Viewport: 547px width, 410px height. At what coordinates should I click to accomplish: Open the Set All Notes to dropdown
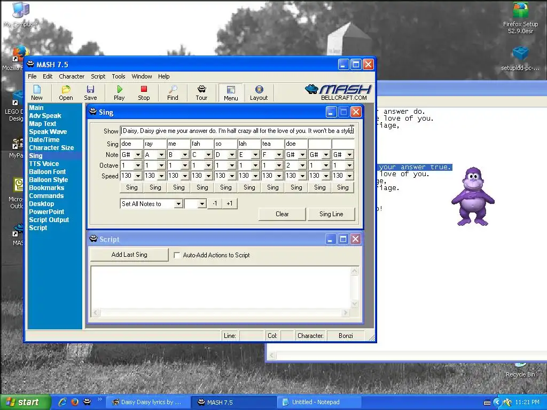(178, 203)
